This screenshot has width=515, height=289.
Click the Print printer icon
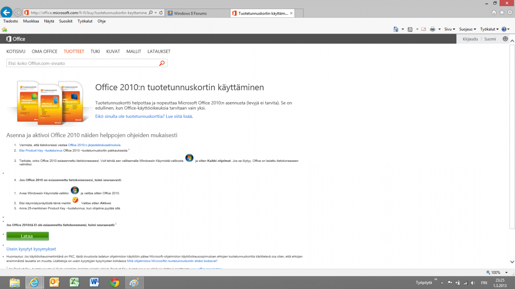[x=432, y=29]
